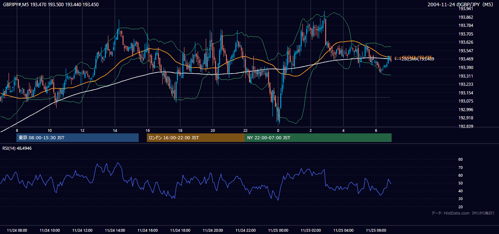Click the 11/24 10:00 bottom time label
Screen dimensions: 499x234
click(50, 230)
